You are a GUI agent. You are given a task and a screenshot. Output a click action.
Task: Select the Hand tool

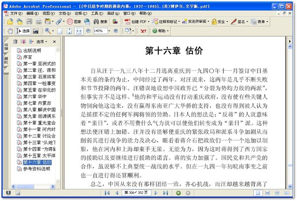[x=10, y=31]
